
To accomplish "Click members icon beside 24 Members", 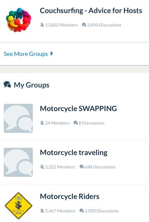I will click(42, 123).
